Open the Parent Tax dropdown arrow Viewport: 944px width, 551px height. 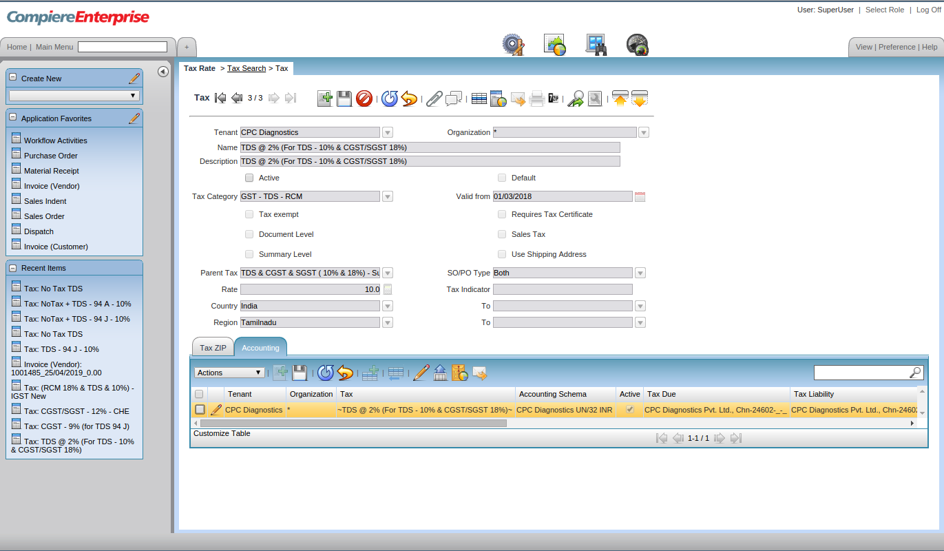coord(388,273)
